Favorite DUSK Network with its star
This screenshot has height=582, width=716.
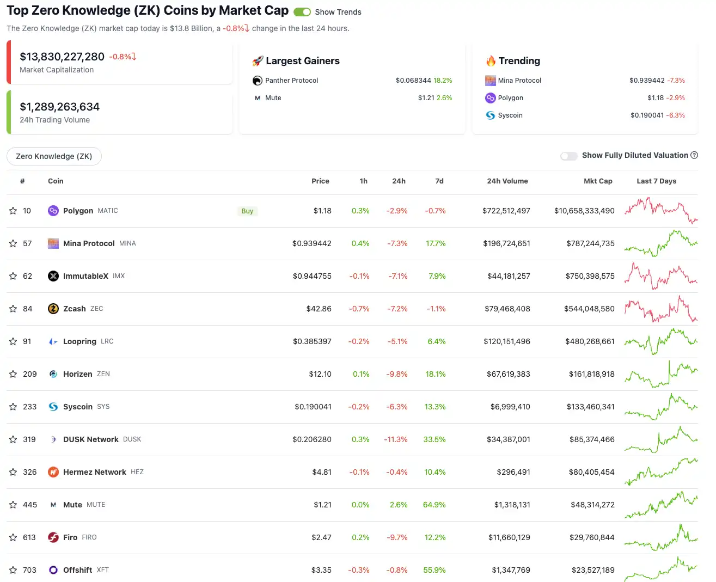pyautogui.click(x=13, y=439)
